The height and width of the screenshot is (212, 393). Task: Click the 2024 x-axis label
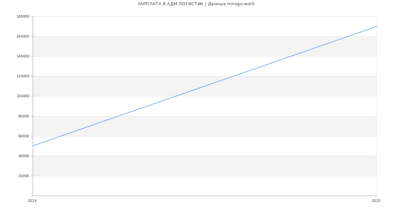click(x=32, y=201)
